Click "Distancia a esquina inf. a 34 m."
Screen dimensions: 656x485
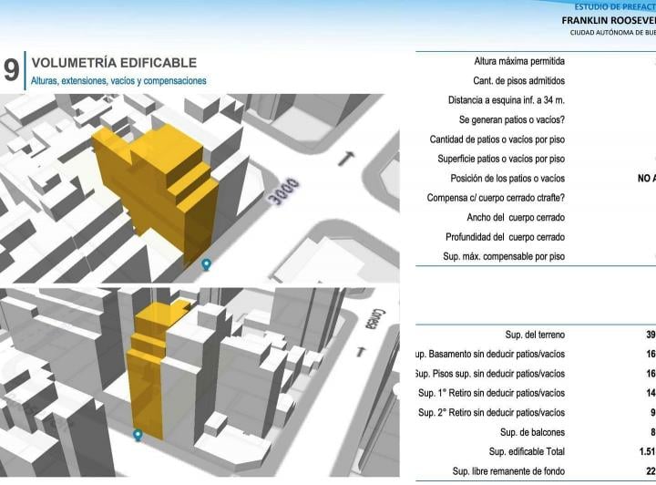[x=507, y=100]
